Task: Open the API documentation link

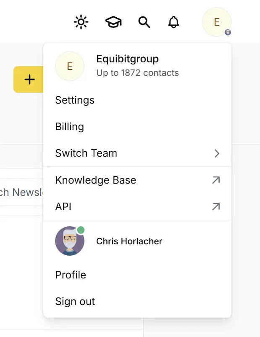Action: click(x=137, y=206)
